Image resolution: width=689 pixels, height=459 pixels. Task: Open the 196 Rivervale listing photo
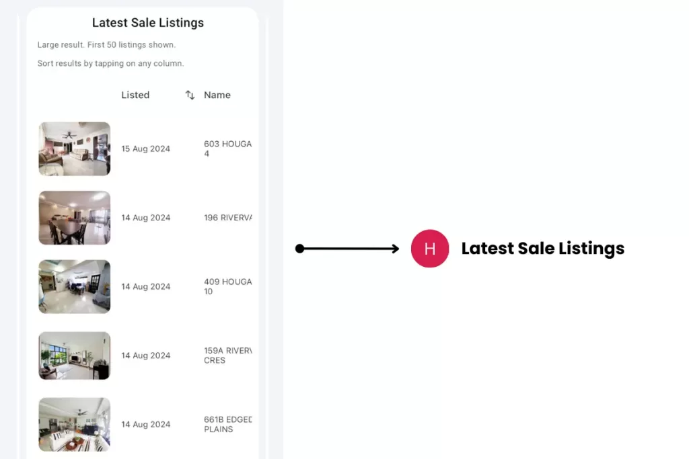[75, 218]
